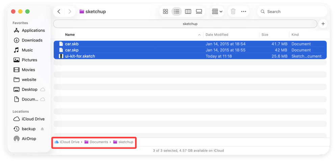
Task: Click Documents in the path bar
Action: pos(96,142)
